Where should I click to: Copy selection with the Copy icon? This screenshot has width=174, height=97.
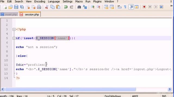click(52, 7)
